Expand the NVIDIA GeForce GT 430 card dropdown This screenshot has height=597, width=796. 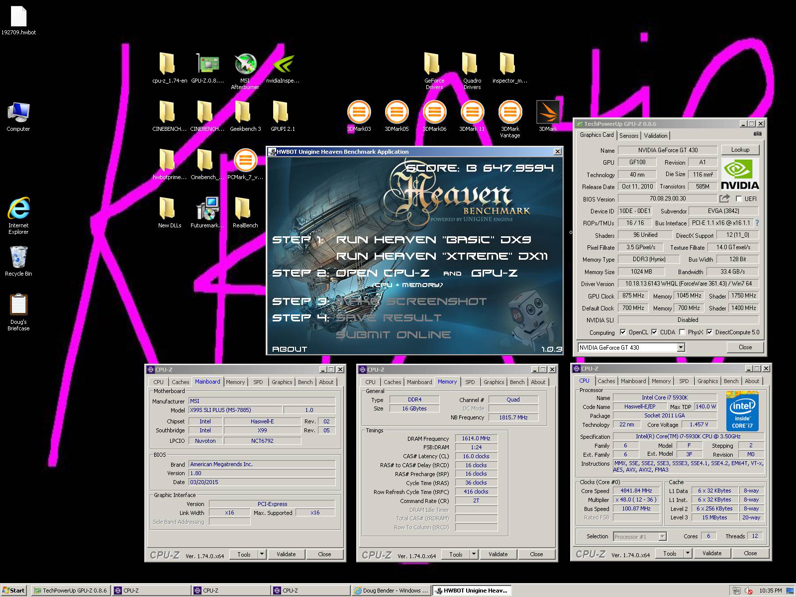(x=681, y=347)
